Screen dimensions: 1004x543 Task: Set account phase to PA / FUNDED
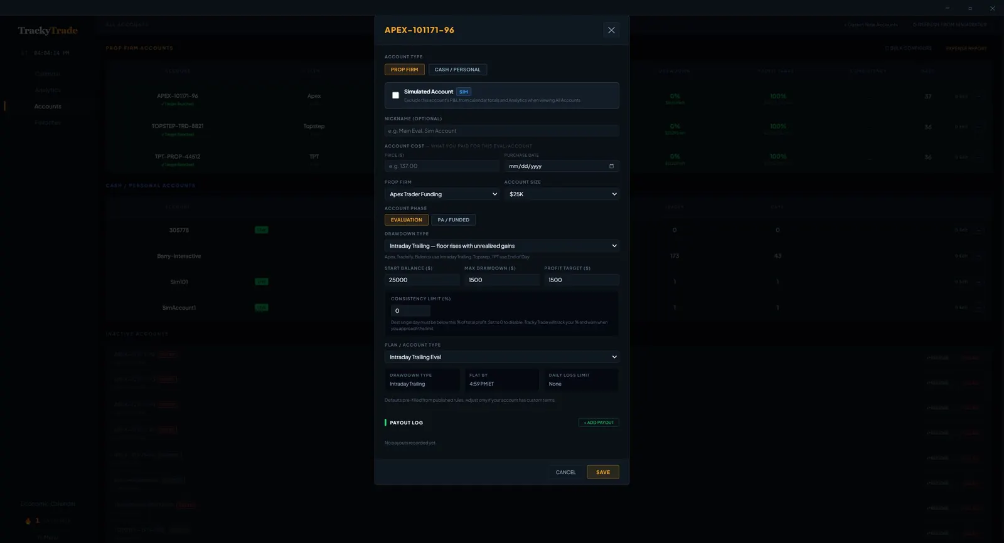pos(453,220)
